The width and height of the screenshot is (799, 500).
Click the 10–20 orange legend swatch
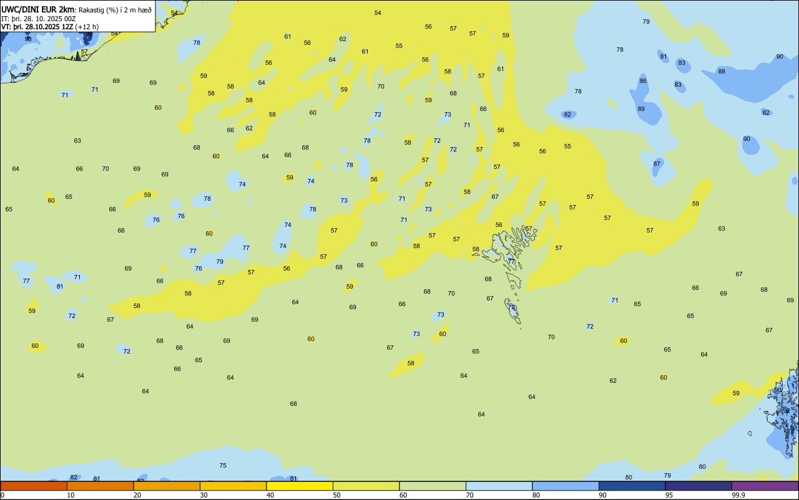(x=100, y=486)
